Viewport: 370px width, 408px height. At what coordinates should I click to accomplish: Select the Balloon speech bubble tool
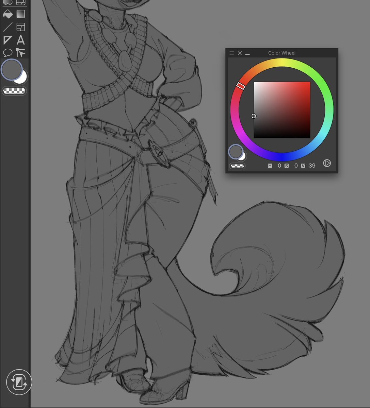click(x=7, y=53)
